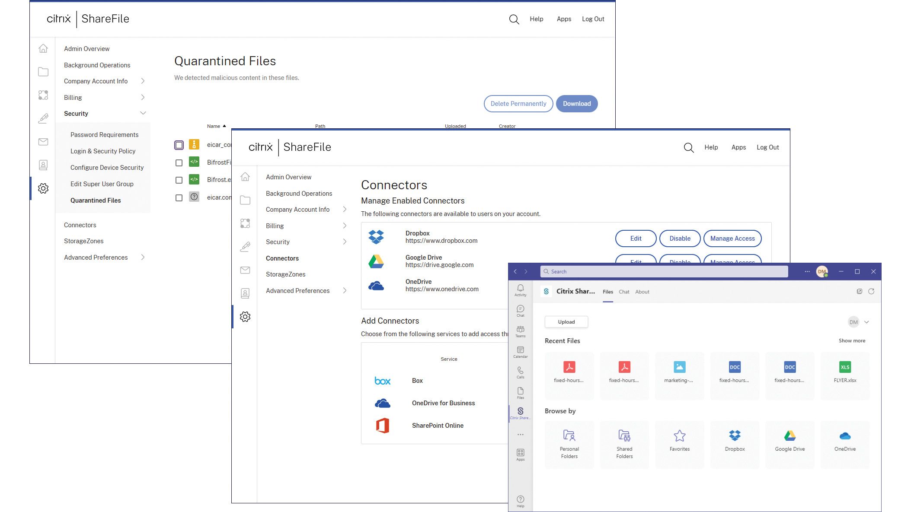Select settings gear in Connectors window sidebar
Viewport: 911px width, 512px height.
coord(245,317)
